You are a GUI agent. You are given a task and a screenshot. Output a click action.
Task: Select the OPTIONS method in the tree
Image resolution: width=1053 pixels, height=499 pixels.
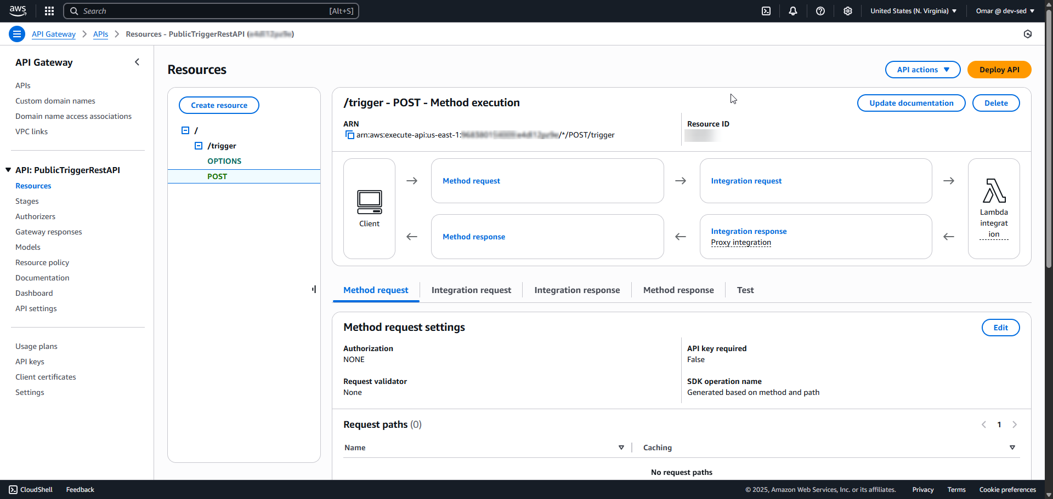224,161
